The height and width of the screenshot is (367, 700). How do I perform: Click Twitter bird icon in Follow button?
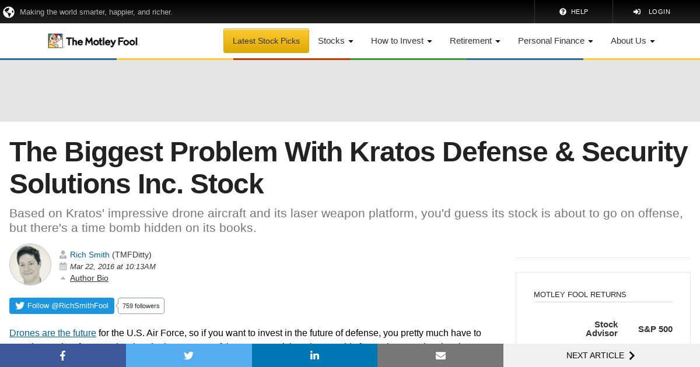point(20,306)
